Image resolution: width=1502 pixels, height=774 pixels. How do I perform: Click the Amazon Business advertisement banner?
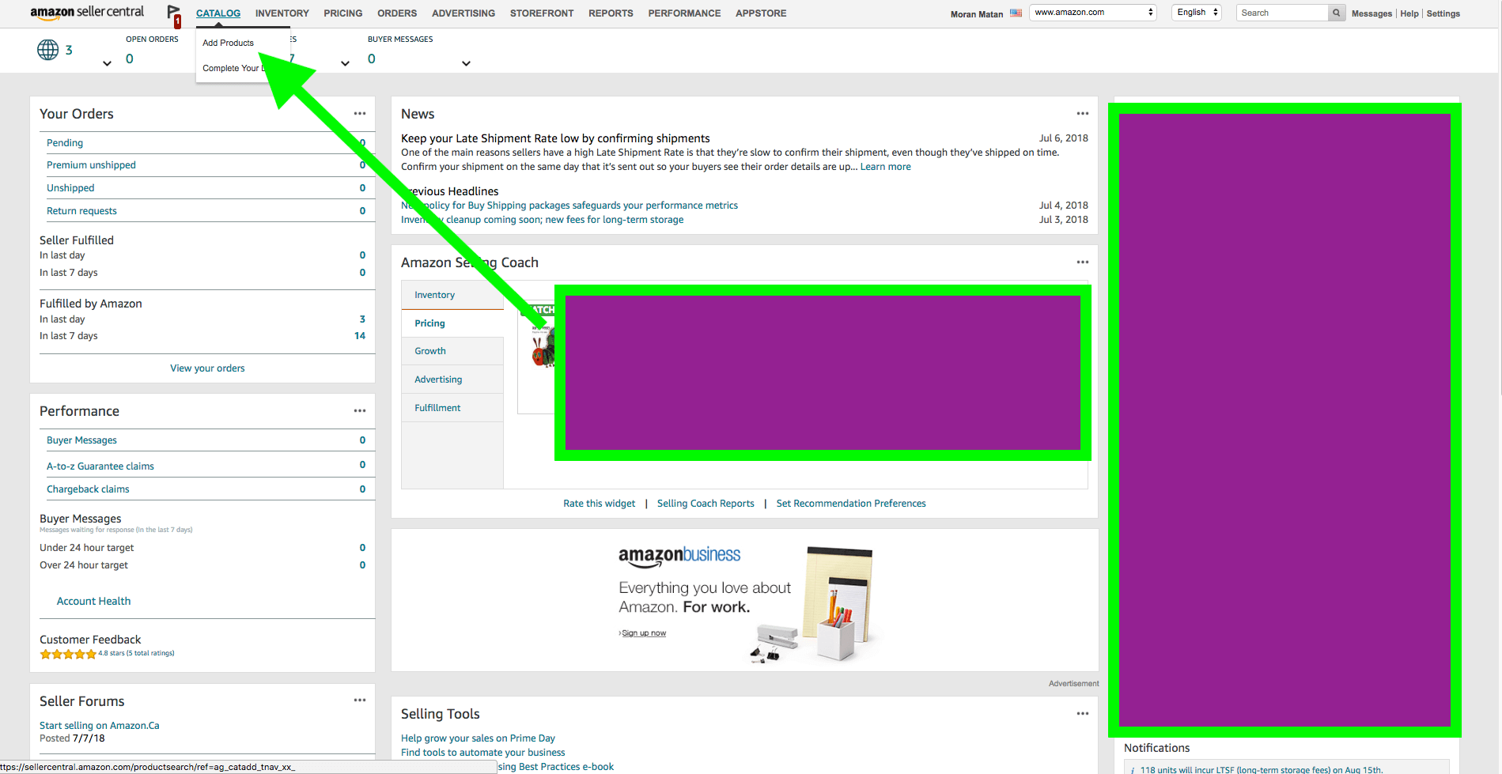[744, 600]
